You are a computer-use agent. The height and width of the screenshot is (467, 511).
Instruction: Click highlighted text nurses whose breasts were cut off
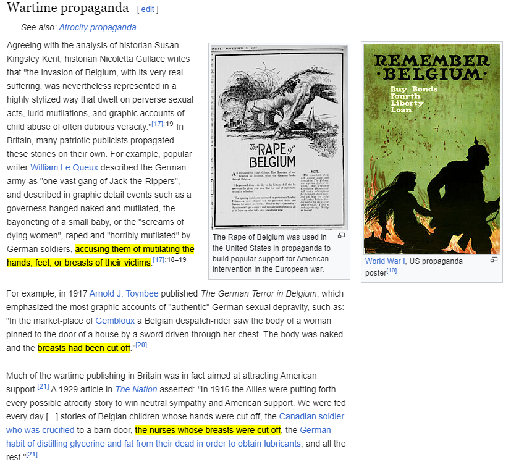point(208,430)
